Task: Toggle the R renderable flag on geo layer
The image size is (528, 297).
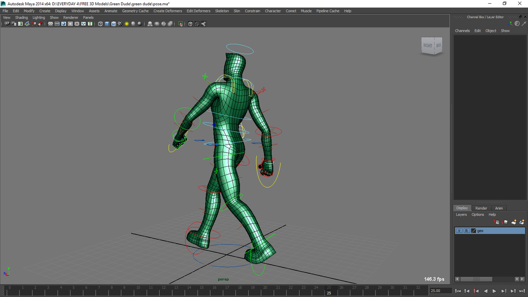Action: tap(466, 231)
